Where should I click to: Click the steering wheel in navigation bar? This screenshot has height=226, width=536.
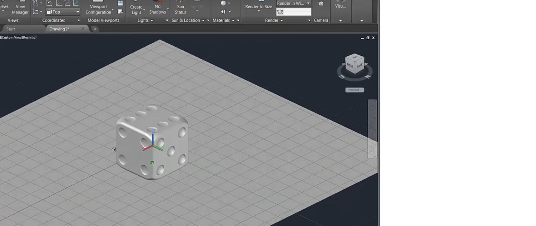click(x=372, y=107)
